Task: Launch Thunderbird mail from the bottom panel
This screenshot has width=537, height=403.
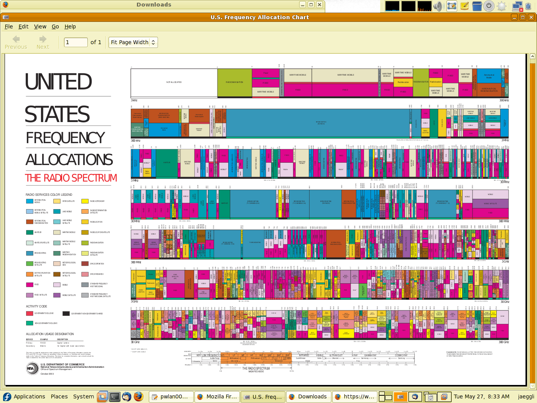Action: coord(127,396)
